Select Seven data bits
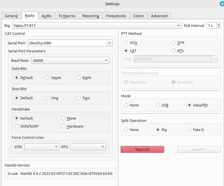Screen dimensions: 224x186 click(x=53, y=78)
